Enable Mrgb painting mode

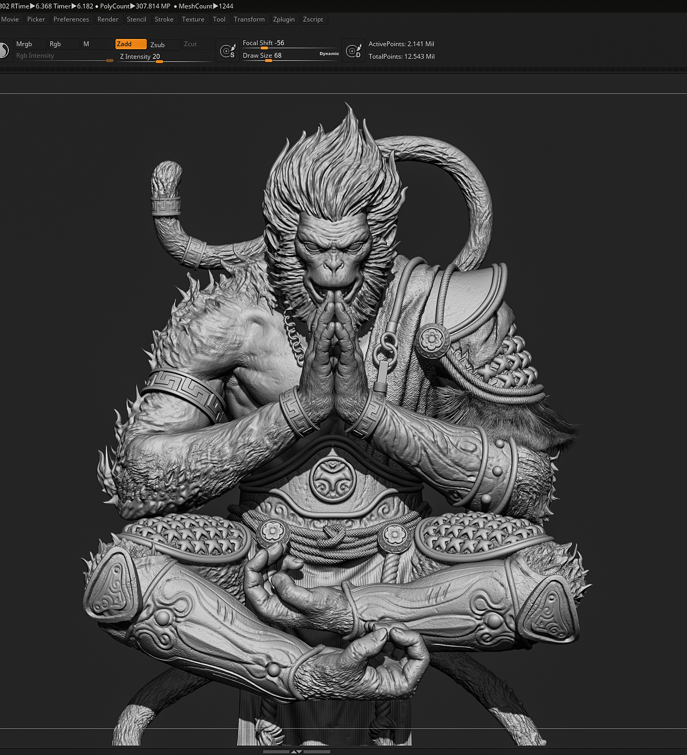[30, 44]
